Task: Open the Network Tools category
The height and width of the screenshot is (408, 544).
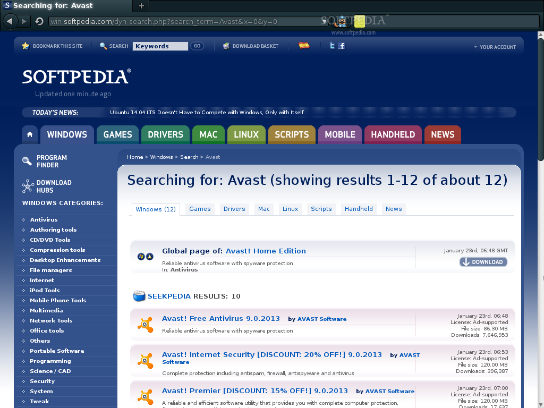Action: tap(51, 320)
